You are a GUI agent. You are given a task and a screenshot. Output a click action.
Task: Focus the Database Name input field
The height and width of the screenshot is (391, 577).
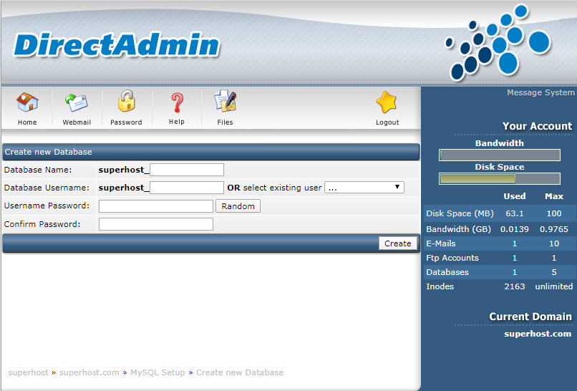point(186,170)
